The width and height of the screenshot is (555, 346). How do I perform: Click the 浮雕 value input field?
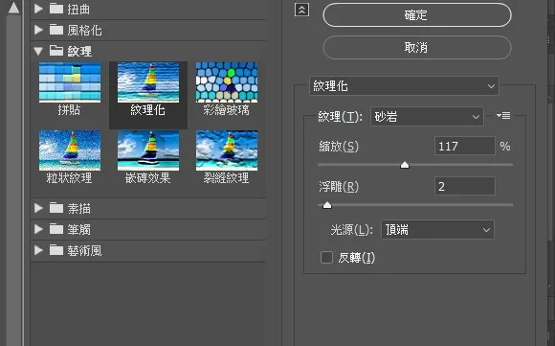[464, 186]
